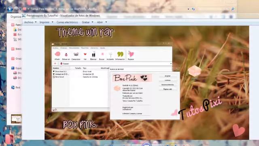Open the Abrir dropdown menu
The image size is (259, 146).
point(102,22)
